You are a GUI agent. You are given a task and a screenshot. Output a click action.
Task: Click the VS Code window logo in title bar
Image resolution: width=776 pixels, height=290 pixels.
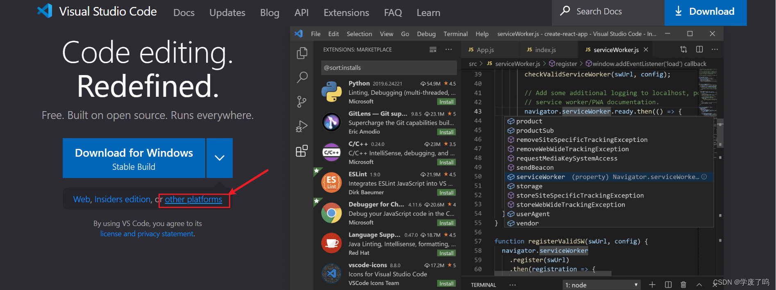pyautogui.click(x=299, y=34)
